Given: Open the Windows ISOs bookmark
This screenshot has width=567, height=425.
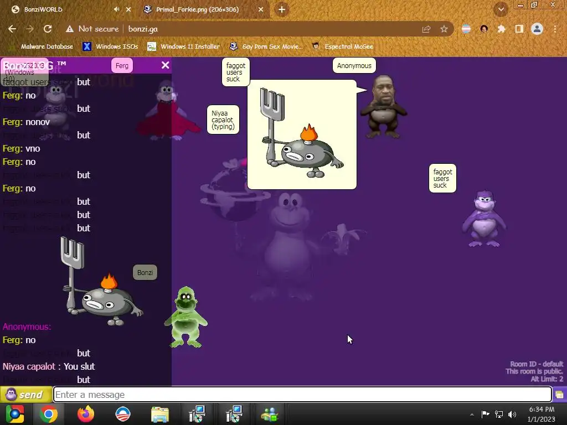Looking at the screenshot, I should point(111,46).
